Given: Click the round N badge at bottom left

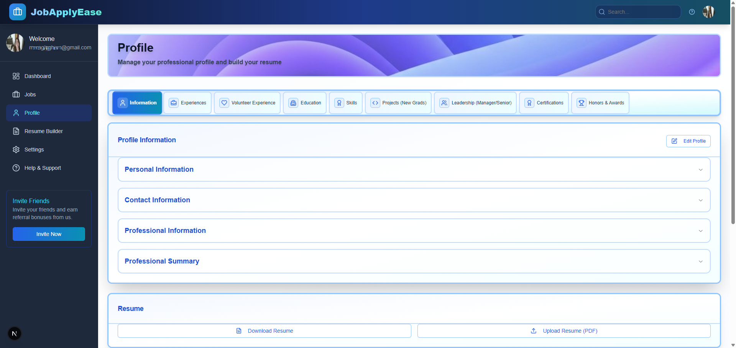Looking at the screenshot, I should click(x=15, y=333).
